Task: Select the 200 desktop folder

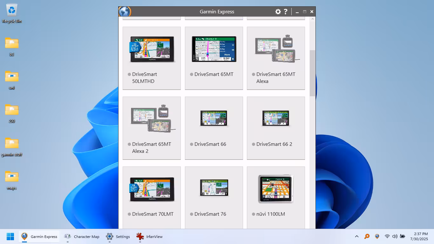Action: click(x=12, y=113)
